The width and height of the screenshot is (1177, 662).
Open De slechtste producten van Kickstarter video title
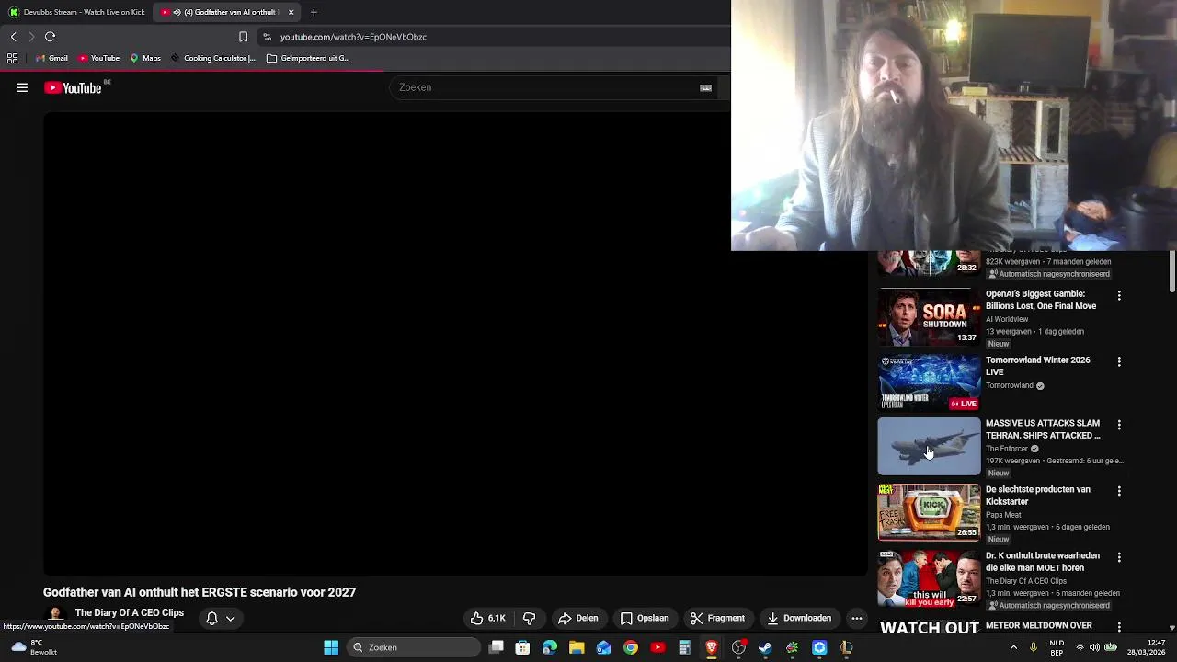point(1038,496)
